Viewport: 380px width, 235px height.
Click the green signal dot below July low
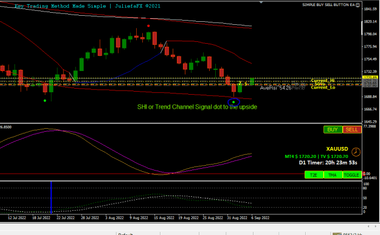(x=45, y=100)
